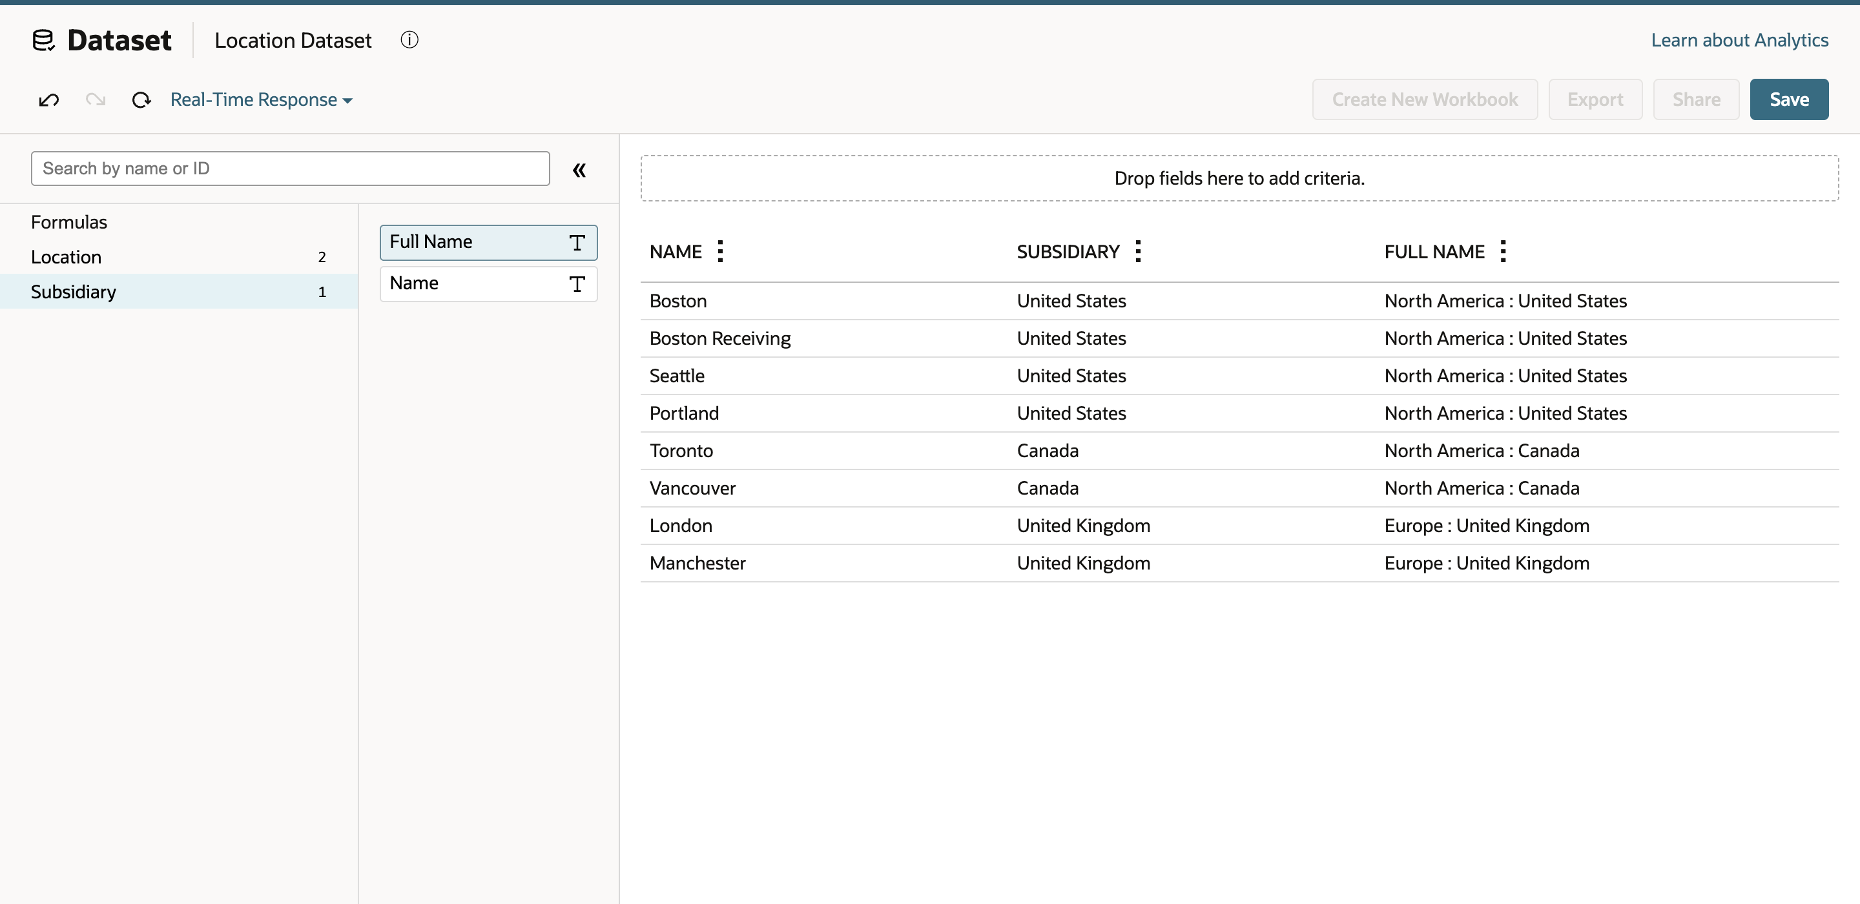Select the Subsidiary record type
The image size is (1860, 904).
click(178, 292)
